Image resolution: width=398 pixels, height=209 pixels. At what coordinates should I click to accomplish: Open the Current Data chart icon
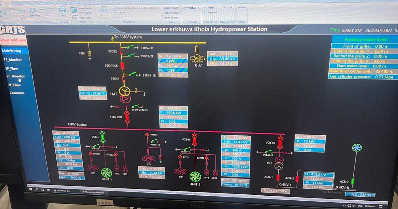click(74, 10)
